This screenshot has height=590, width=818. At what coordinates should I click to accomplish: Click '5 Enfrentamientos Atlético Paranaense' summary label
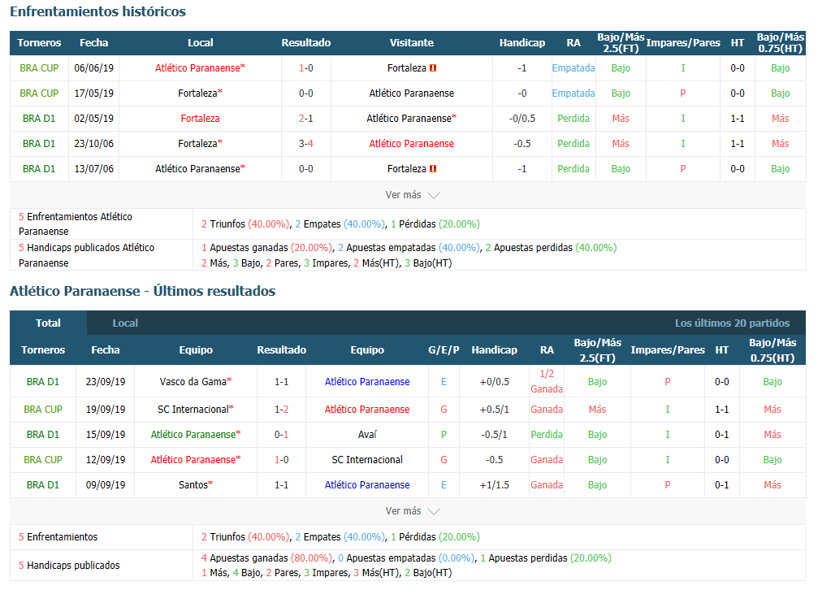click(75, 224)
